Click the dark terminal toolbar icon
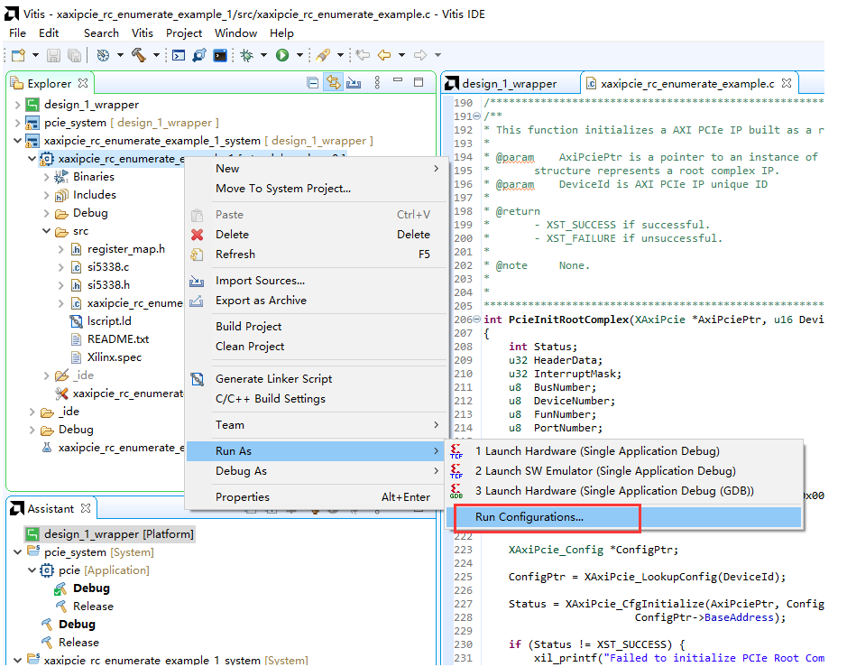The image size is (847, 667). [220, 55]
